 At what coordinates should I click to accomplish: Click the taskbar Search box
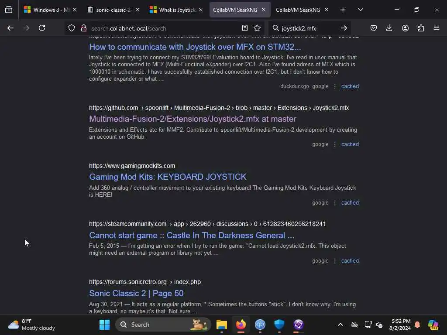(x=163, y=325)
